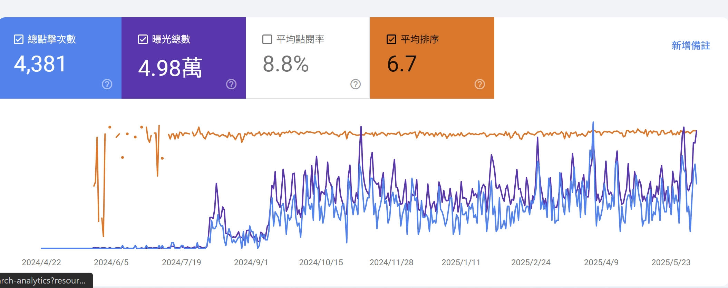Click the 2025/5/23 date label
728x288 pixels.
(671, 262)
